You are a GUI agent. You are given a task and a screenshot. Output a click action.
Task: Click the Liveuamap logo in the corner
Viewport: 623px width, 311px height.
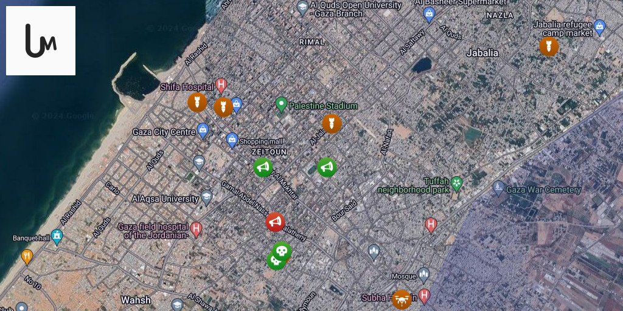(x=41, y=41)
